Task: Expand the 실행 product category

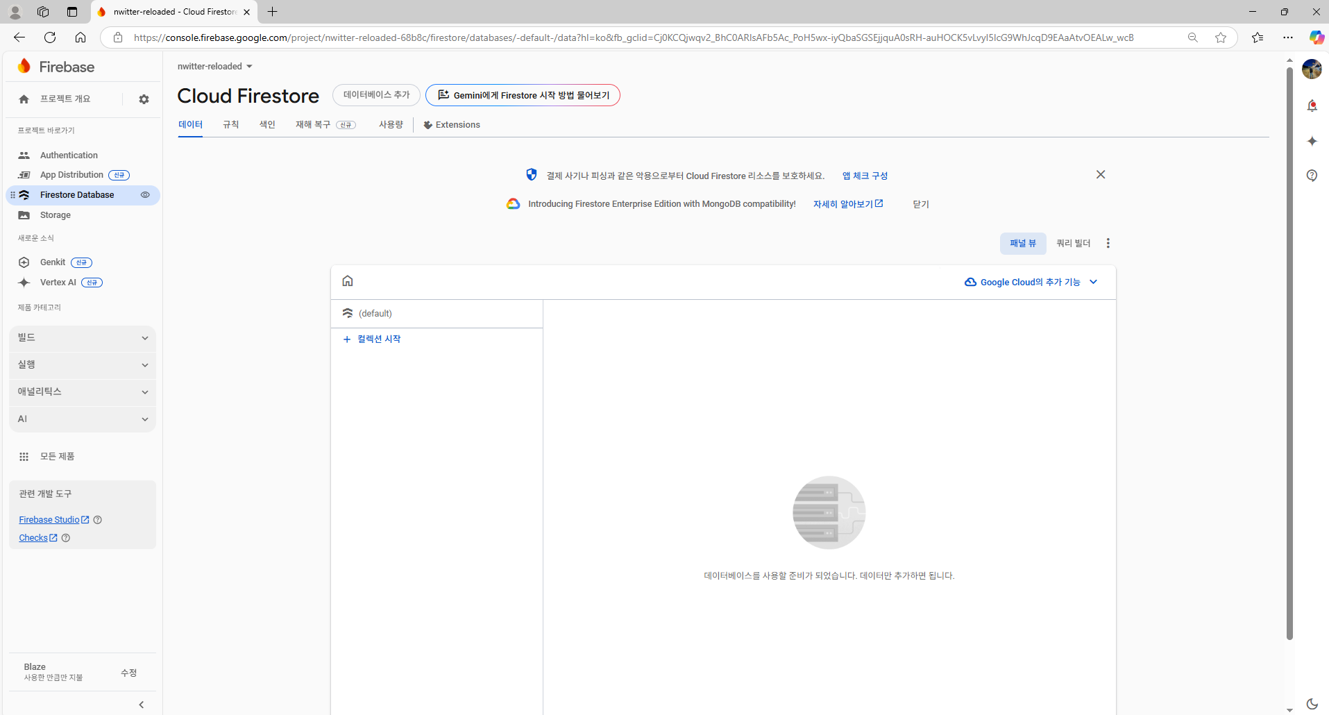Action: click(83, 365)
